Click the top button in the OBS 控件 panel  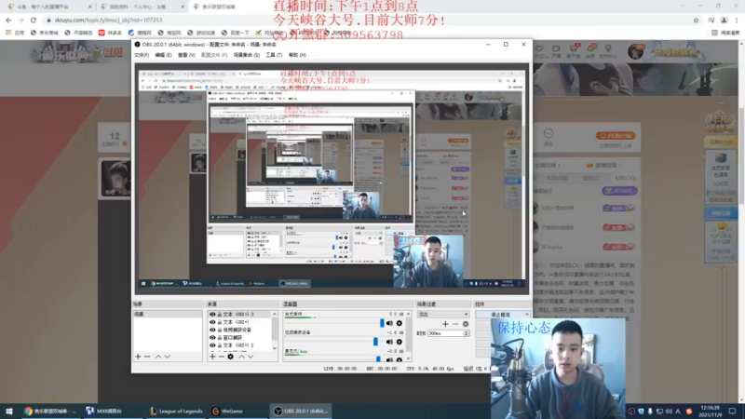click(503, 315)
